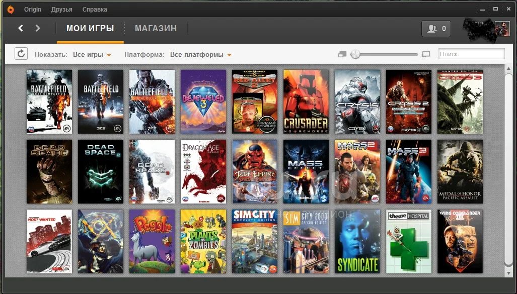517x294 pixels.
Task: Select the Red Alert 2 cover
Action: (x=255, y=102)
